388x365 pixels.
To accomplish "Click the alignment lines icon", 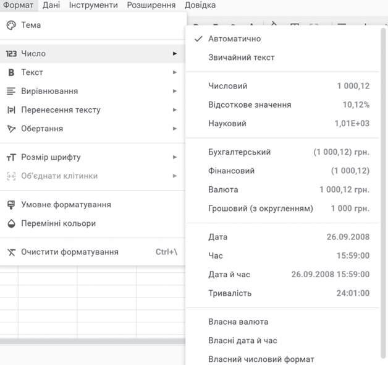I will click(11, 91).
